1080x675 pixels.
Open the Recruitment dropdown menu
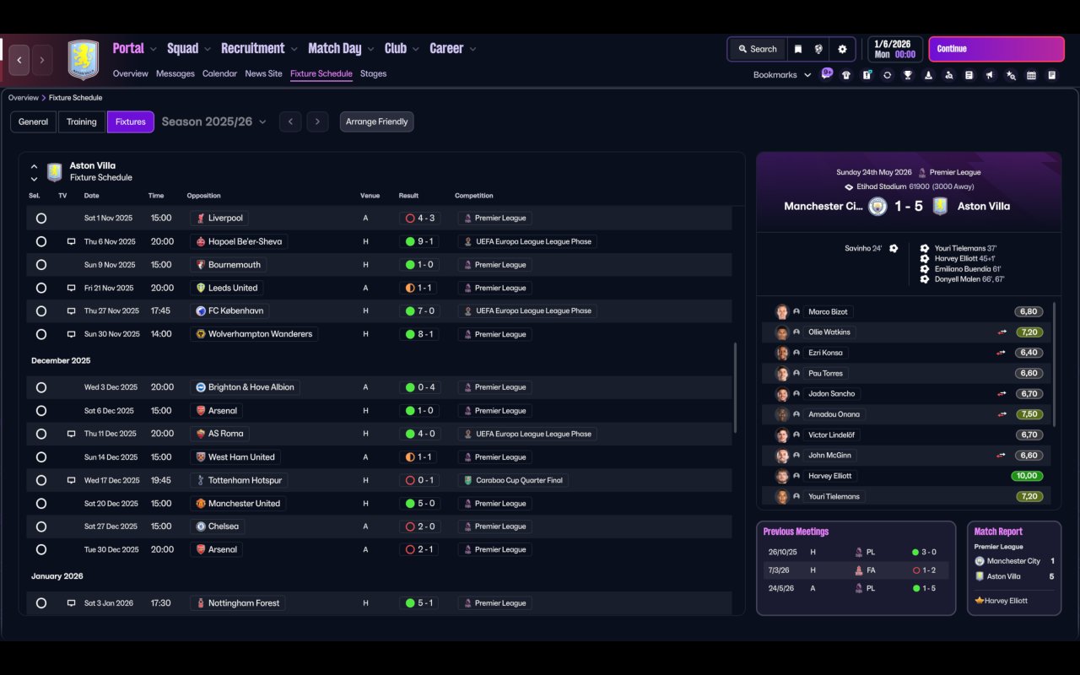pos(260,48)
